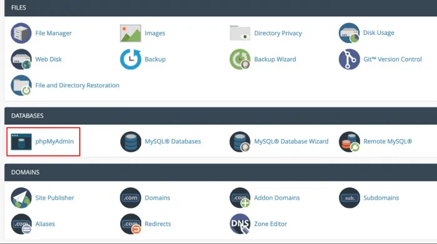The image size is (437, 244).
Task: Click the Zone Editor DNS icon
Action: tap(240, 224)
